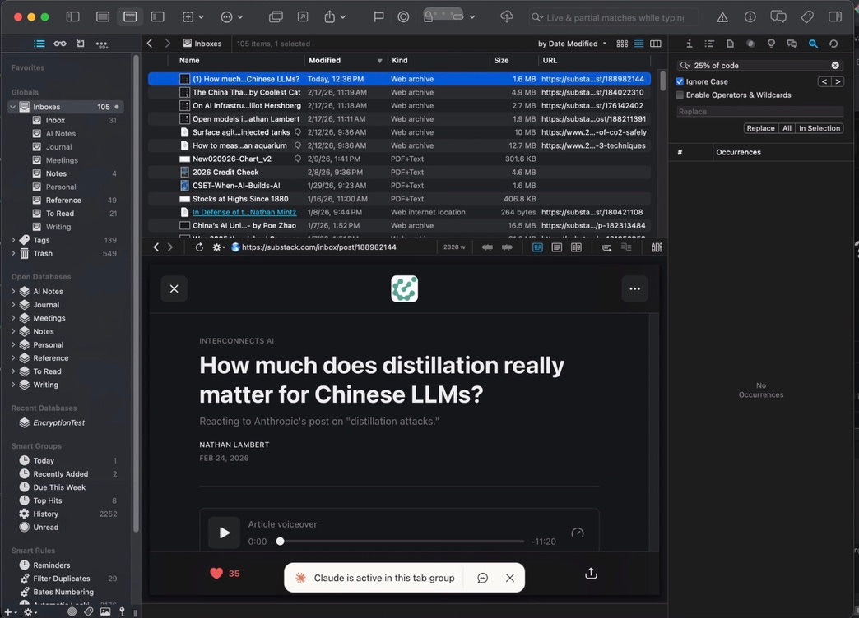Screen dimensions: 859x618
Task: Collapse the Inboxes group in sidebar
Action: point(12,107)
